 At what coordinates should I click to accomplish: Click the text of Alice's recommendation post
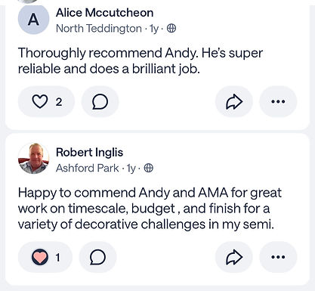tap(141, 60)
